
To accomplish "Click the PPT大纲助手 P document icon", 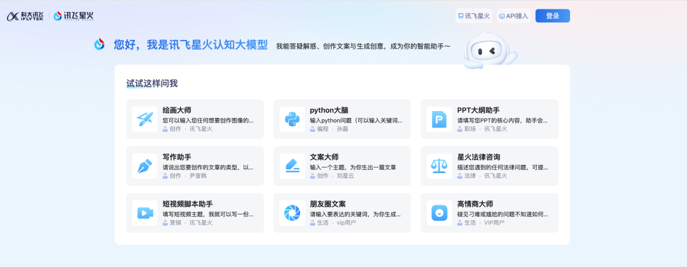I will 439,119.
